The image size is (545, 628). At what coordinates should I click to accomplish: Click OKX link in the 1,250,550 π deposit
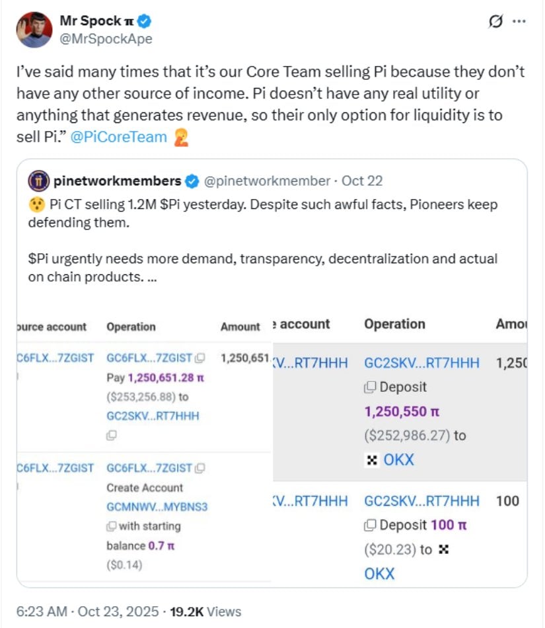(398, 459)
